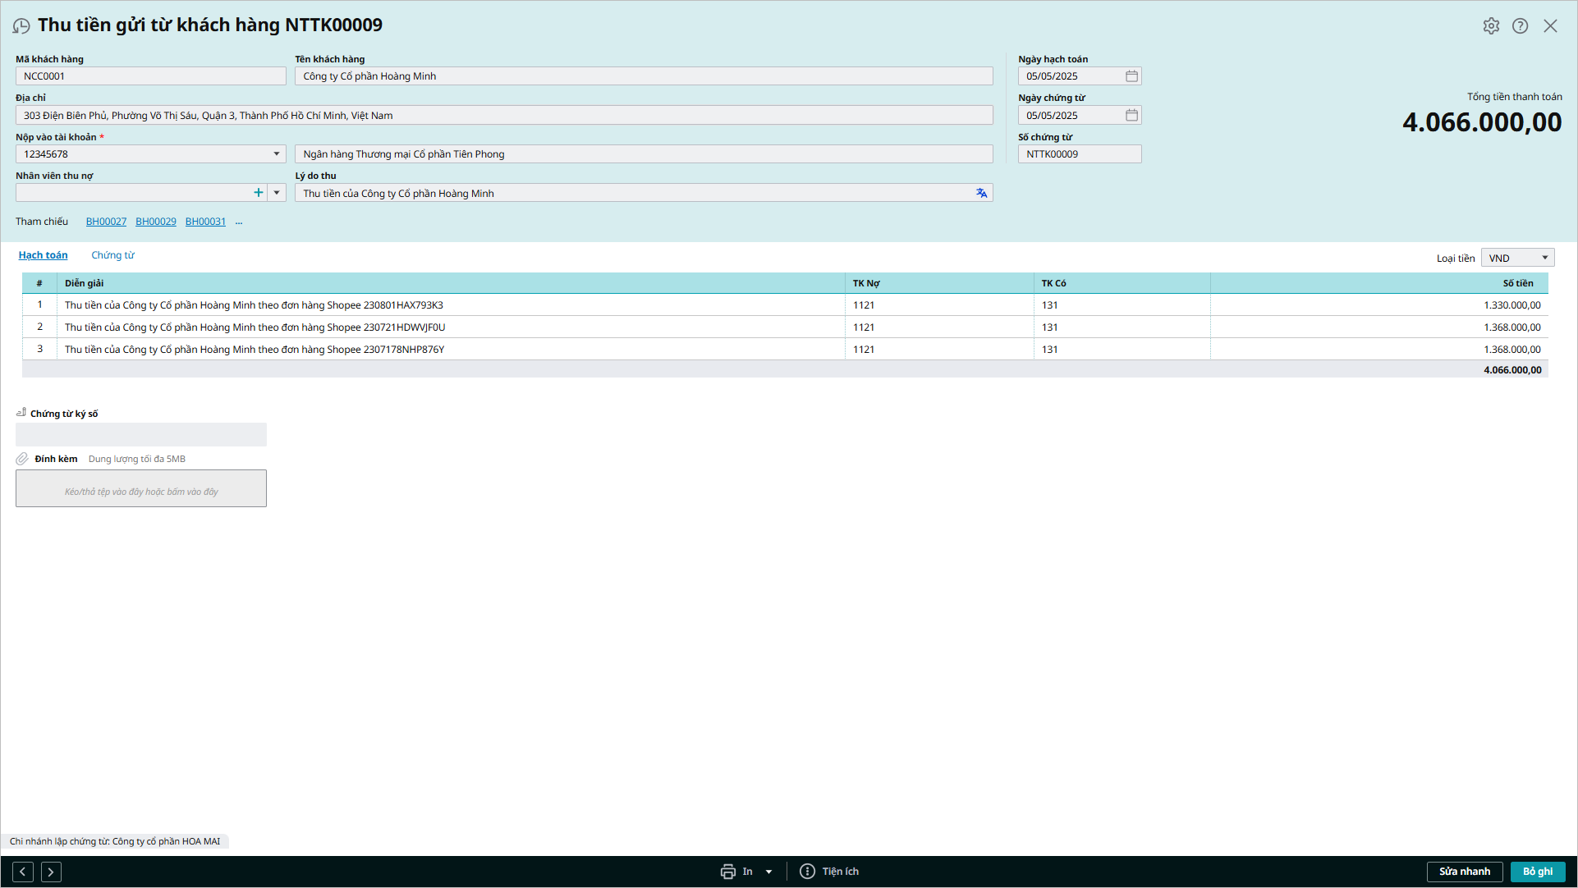The height and width of the screenshot is (888, 1578).
Task: Click the translate icon in Lý do thu
Action: [x=981, y=194]
